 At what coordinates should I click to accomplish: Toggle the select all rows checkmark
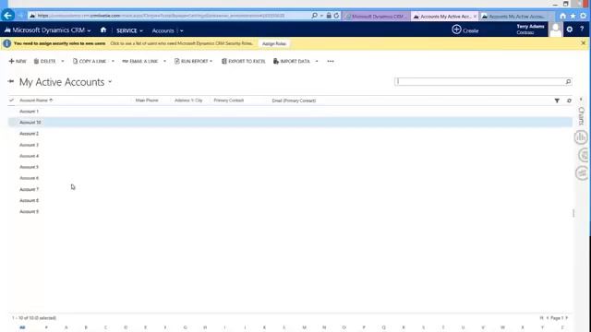click(x=11, y=101)
